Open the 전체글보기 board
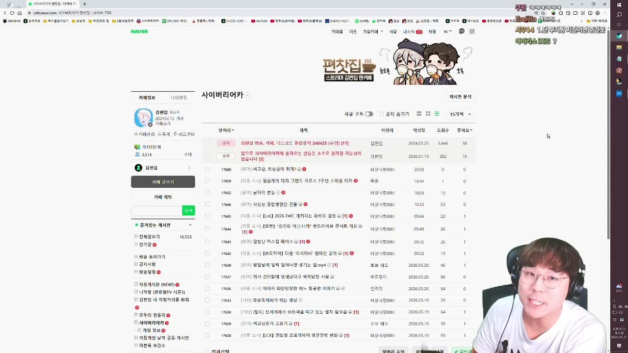Viewport: 628px width, 353px height. 149,236
